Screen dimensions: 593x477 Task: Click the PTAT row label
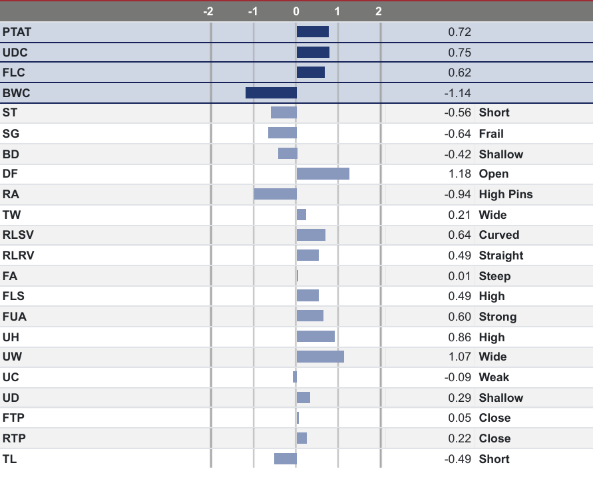coord(17,32)
